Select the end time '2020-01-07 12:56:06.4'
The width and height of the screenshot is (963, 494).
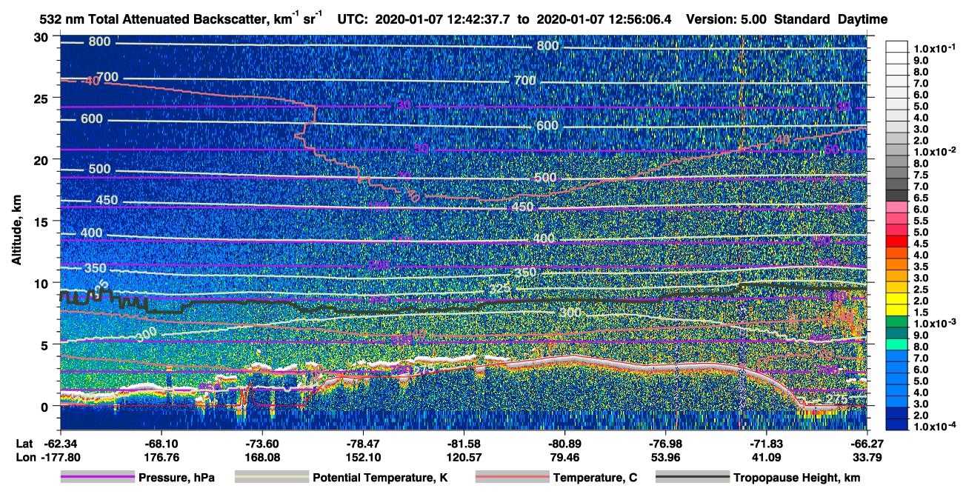click(x=602, y=20)
